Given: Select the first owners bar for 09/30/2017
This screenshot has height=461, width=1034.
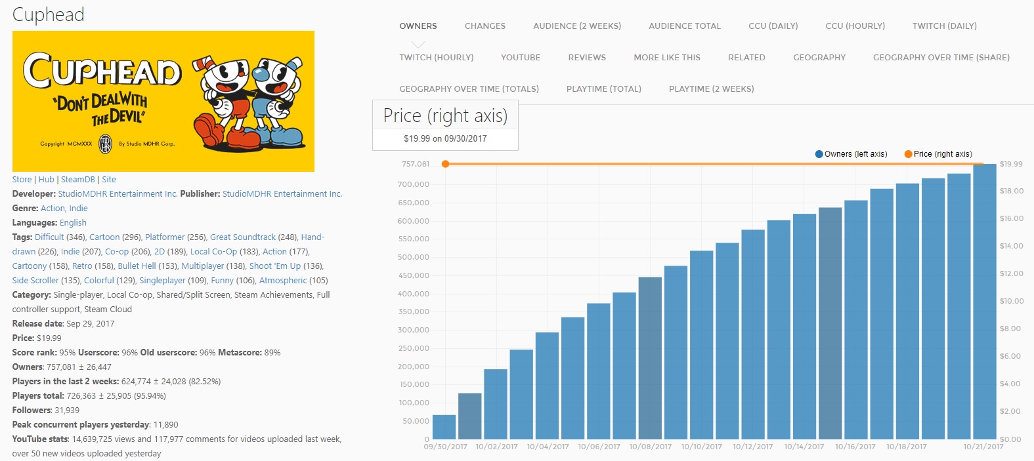Looking at the screenshot, I should coord(444,427).
